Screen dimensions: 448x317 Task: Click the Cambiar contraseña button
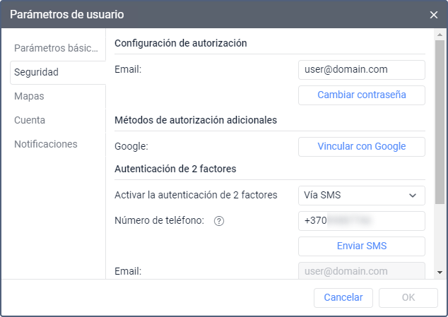tap(361, 95)
